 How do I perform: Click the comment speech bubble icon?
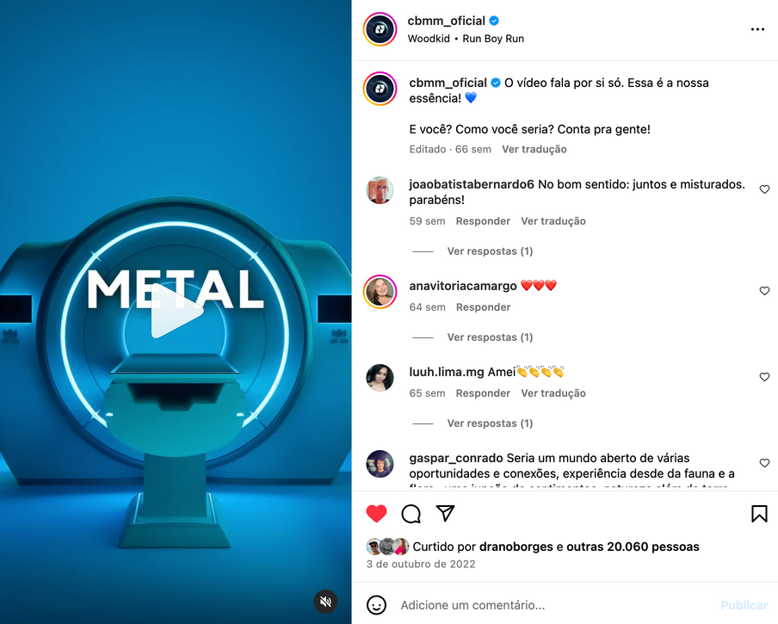click(x=411, y=514)
